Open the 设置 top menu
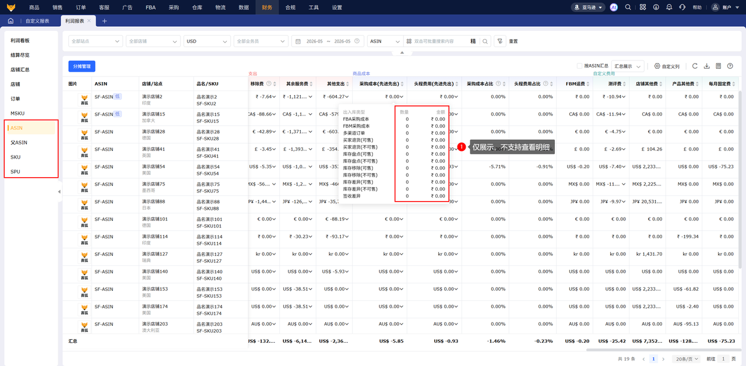This screenshot has height=366, width=746. coord(337,8)
